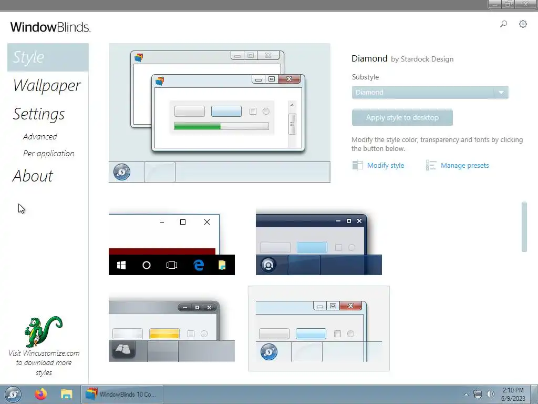The width and height of the screenshot is (538, 404).
Task: Click Apply style to desktop
Action: click(x=402, y=117)
